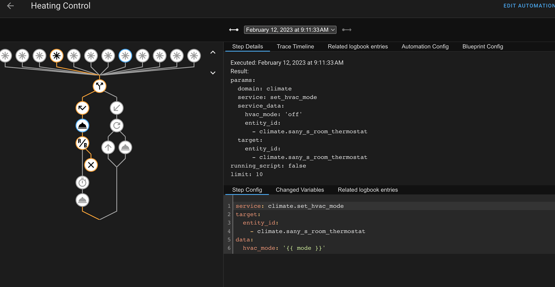Click the choose fork node in graph
This screenshot has width=555, height=287.
point(99,86)
